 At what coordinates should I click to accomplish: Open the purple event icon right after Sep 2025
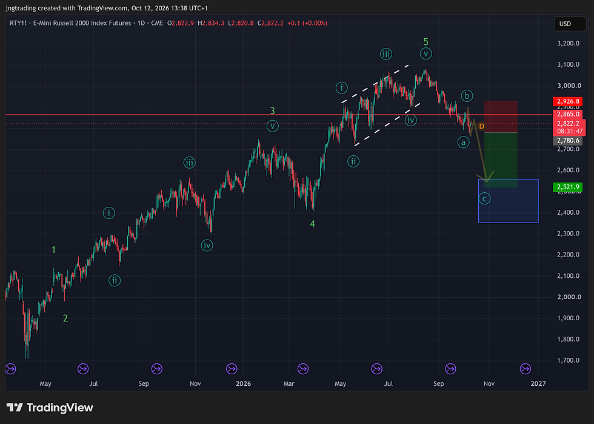[157, 368]
